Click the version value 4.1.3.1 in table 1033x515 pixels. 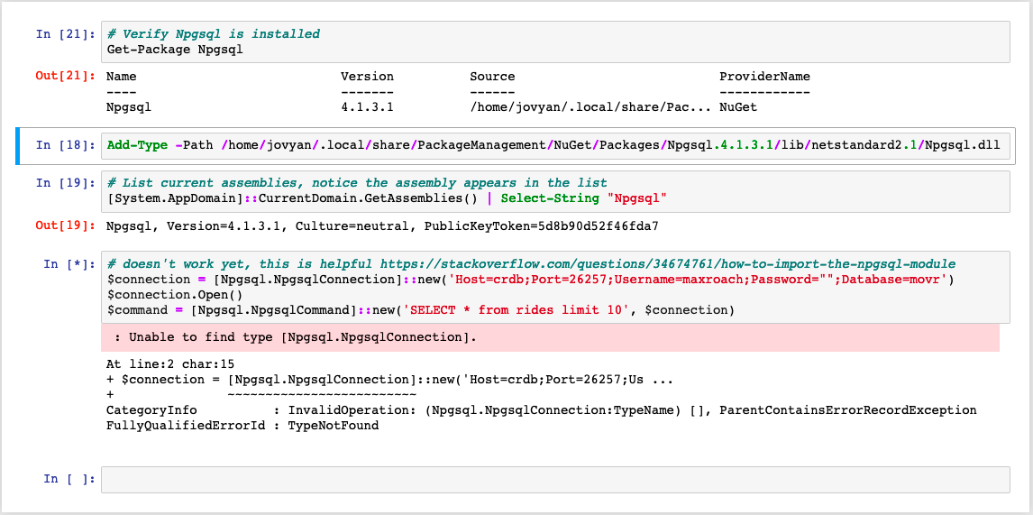pyautogui.click(x=367, y=106)
